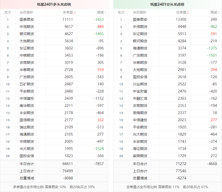The image size is (222, 192).
Task: Select 中信期货 in short ranking table
Action: click(140, 27)
